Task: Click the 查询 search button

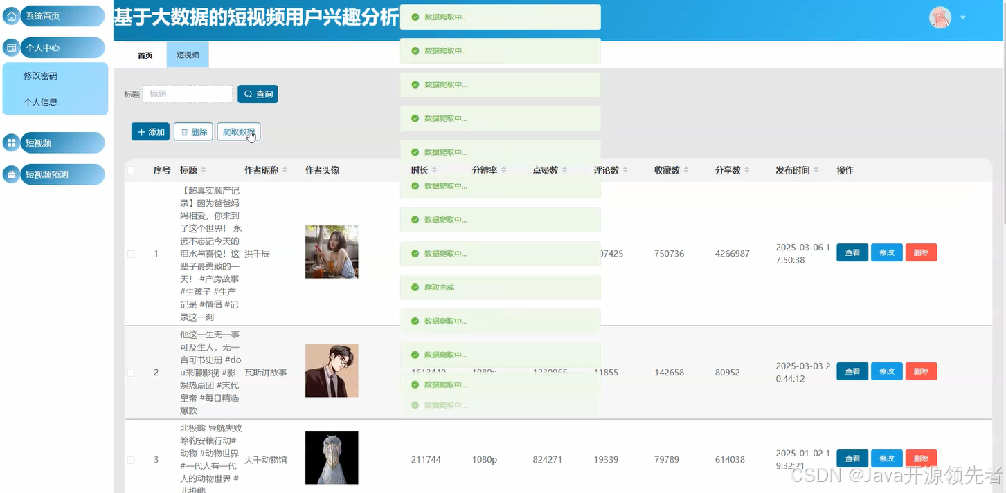Action: tap(258, 94)
